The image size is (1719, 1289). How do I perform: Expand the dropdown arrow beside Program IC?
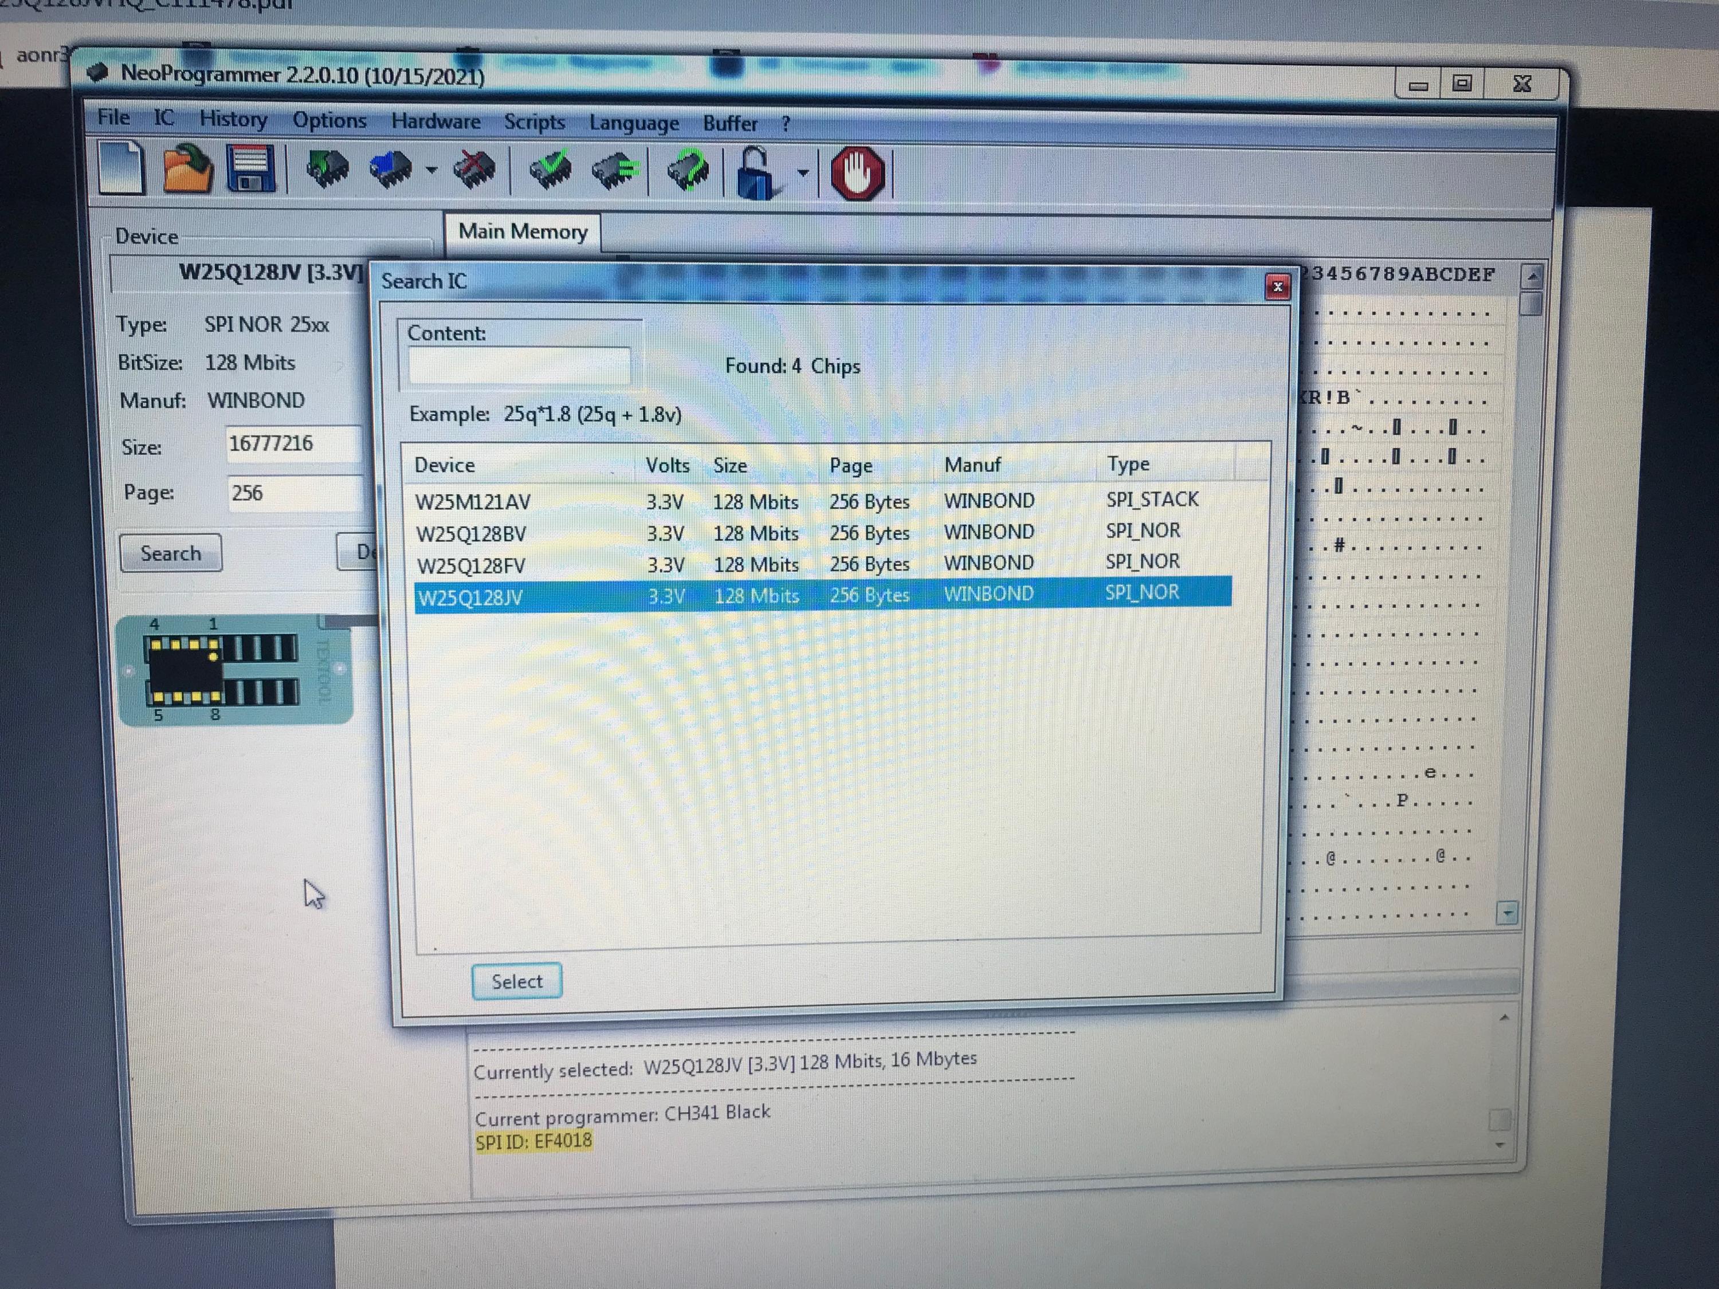point(431,170)
